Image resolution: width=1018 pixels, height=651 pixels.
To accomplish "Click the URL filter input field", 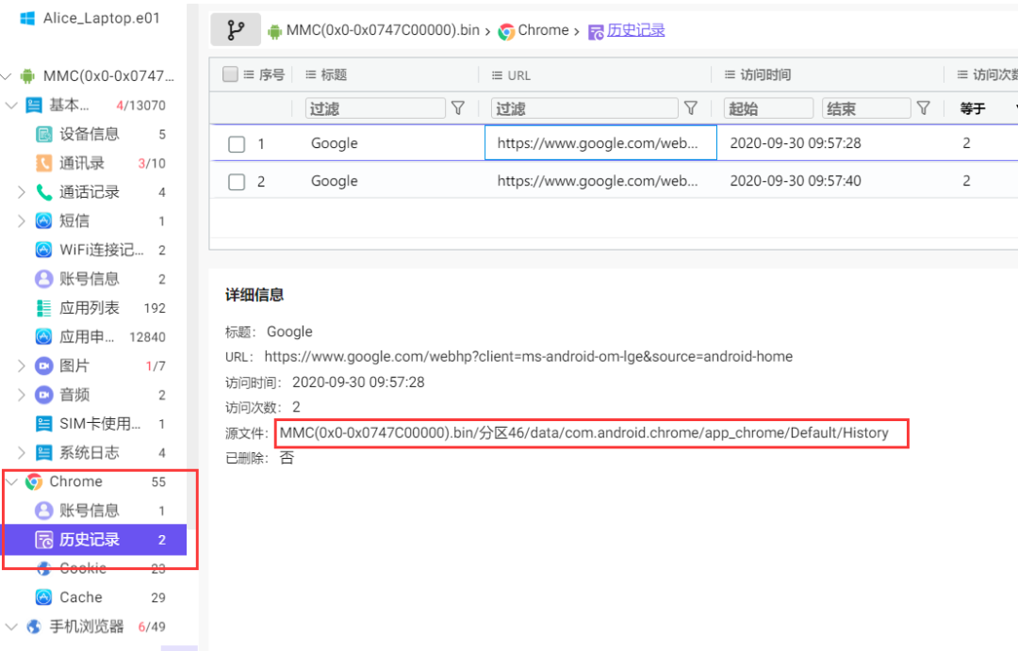I will click(x=584, y=108).
